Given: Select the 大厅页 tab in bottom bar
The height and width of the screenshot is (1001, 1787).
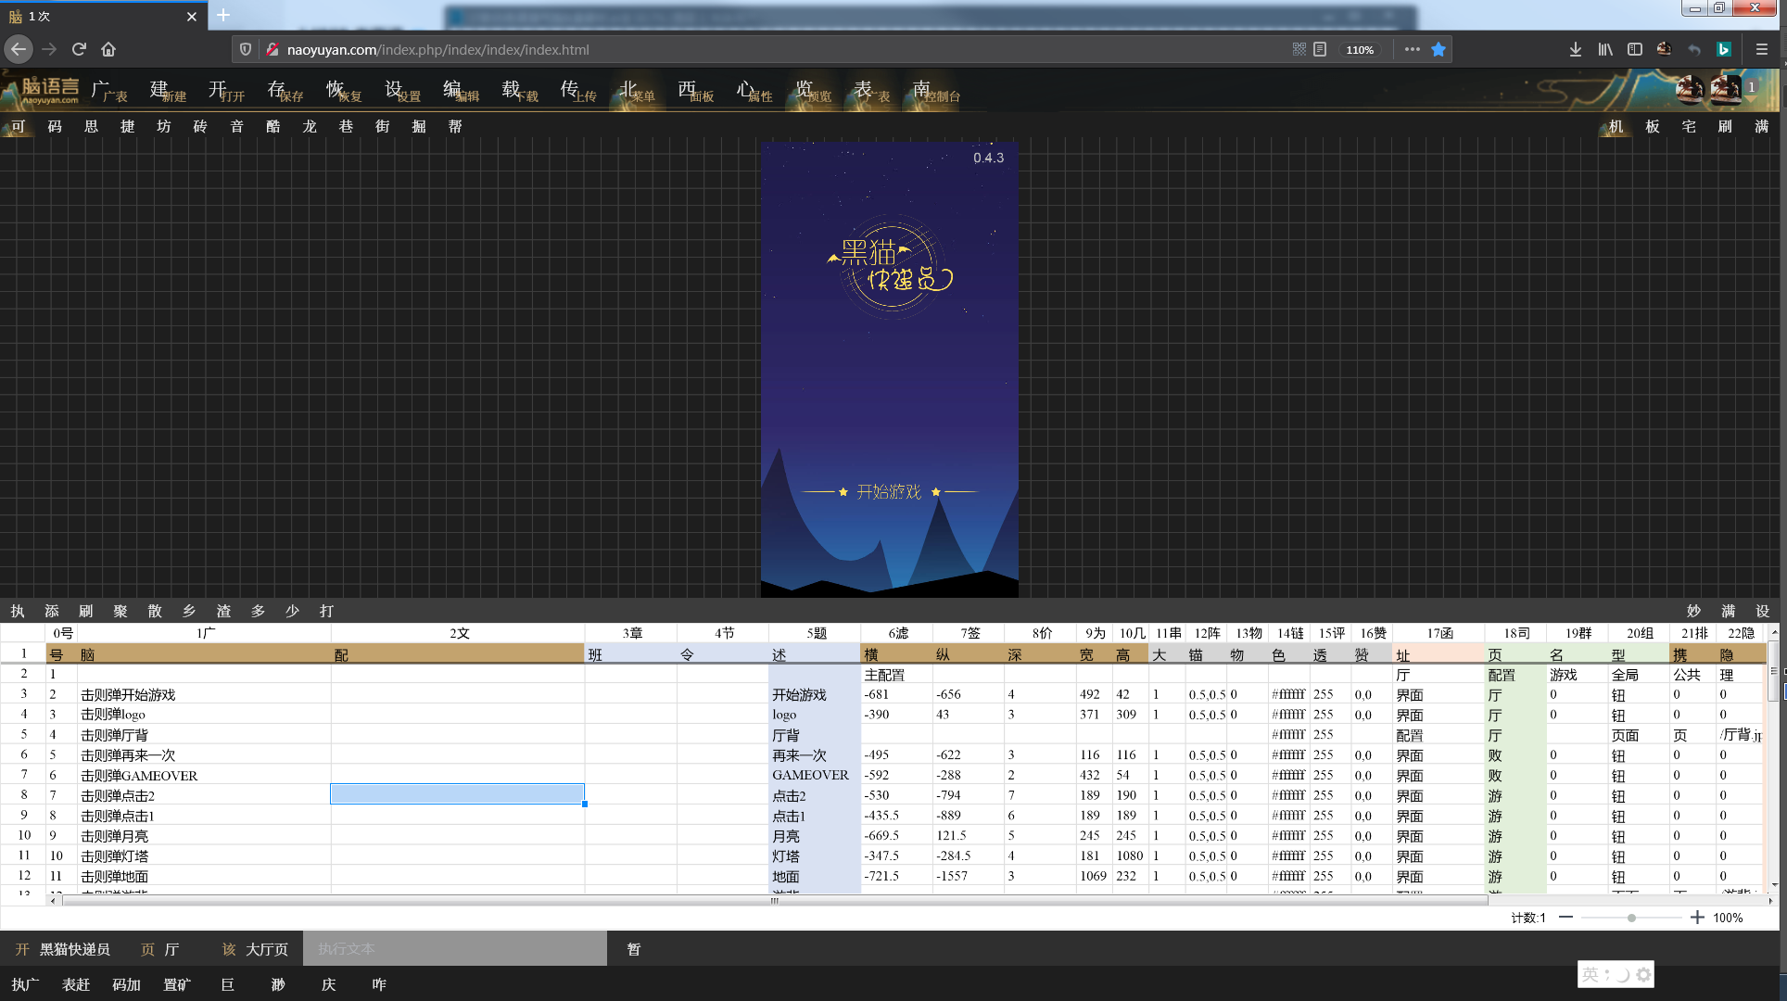Looking at the screenshot, I should (x=266, y=949).
